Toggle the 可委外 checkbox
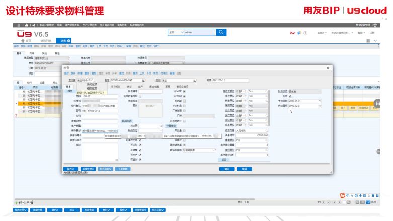The image size is (393, 221). click(140, 160)
